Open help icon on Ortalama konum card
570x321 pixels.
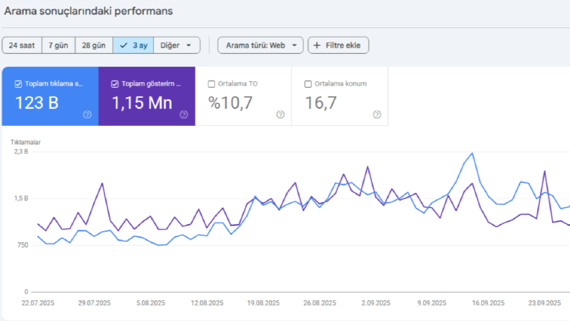tap(377, 114)
